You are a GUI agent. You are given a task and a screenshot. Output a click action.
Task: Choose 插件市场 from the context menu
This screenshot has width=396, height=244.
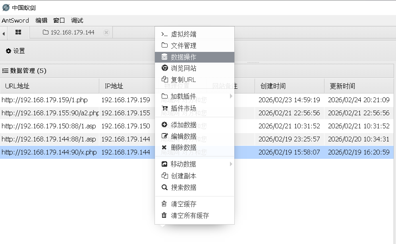pyautogui.click(x=195, y=108)
